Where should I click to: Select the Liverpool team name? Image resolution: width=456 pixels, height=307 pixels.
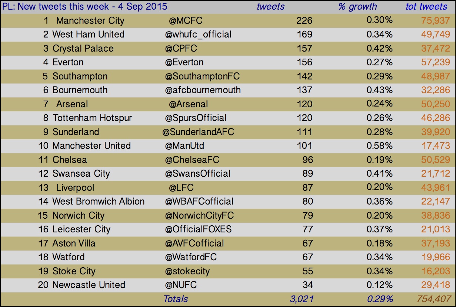point(75,188)
